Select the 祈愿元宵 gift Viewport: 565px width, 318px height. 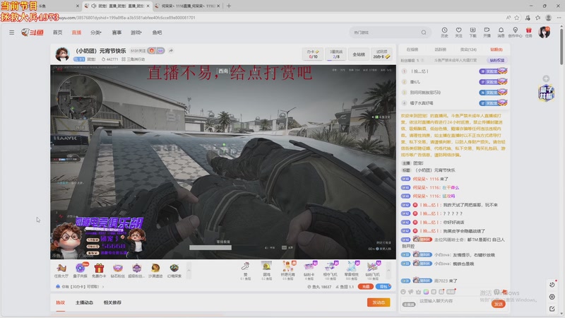tap(288, 271)
